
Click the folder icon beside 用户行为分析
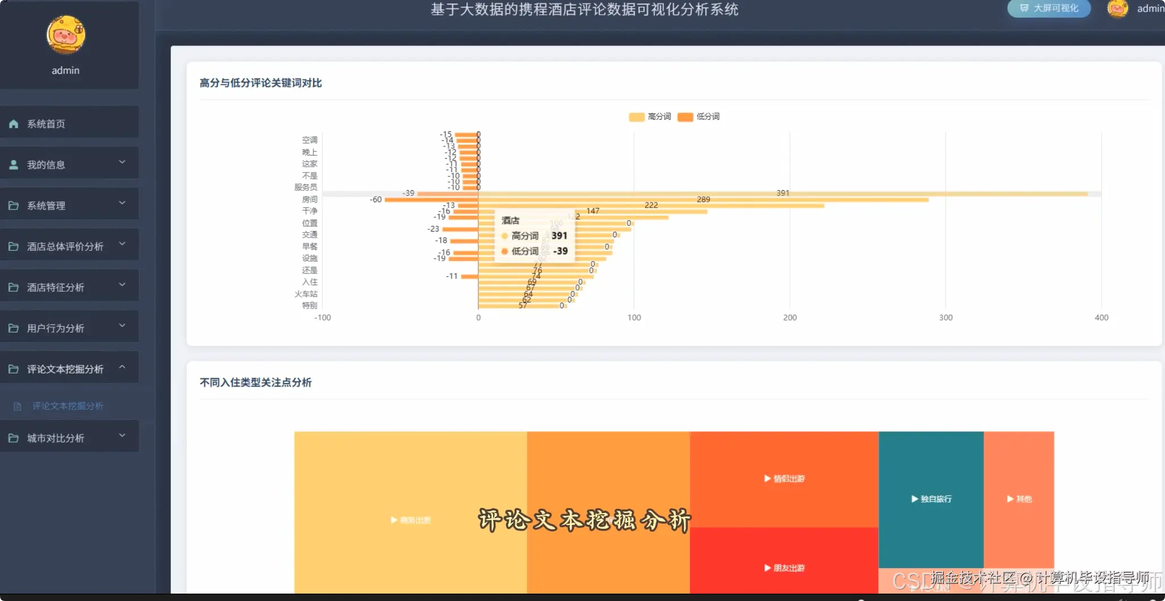[x=14, y=328]
